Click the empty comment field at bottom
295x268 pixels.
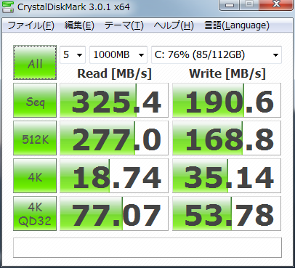point(147,248)
